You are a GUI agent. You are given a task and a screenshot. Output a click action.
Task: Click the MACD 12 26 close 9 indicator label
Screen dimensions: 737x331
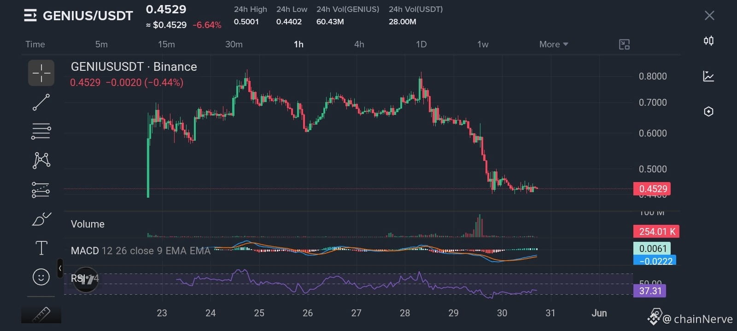coord(140,251)
